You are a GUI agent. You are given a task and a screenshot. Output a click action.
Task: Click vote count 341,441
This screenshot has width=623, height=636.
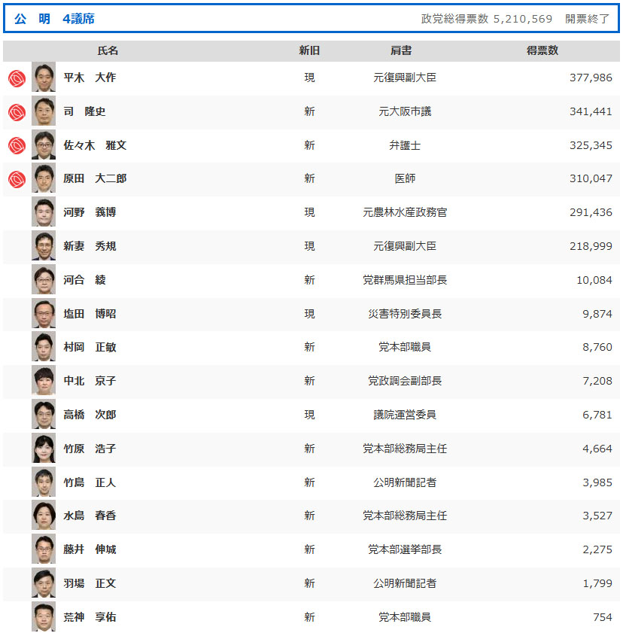coord(591,111)
